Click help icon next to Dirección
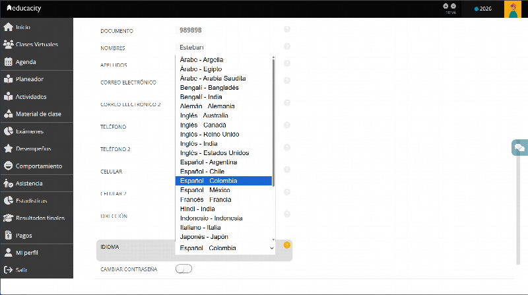This screenshot has width=528, height=295. click(x=287, y=214)
